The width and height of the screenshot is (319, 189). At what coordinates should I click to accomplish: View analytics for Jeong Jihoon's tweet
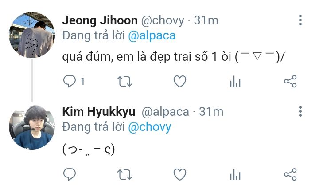pyautogui.click(x=235, y=82)
